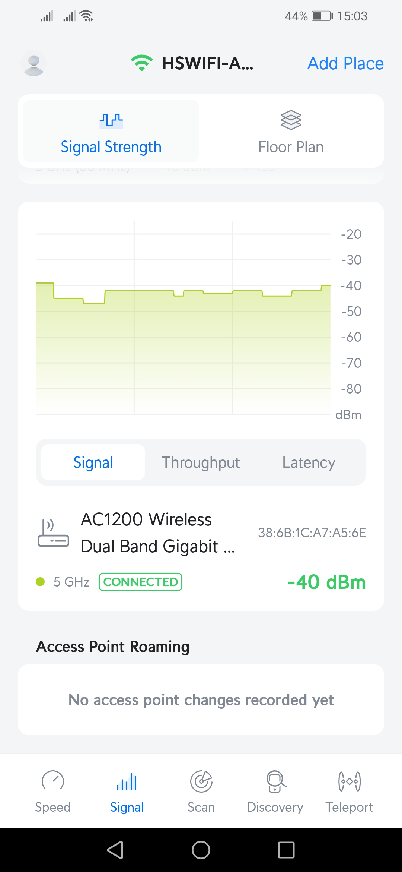Image resolution: width=402 pixels, height=872 pixels.
Task: Open the HSWIFI-A network name selector
Action: pos(207,63)
